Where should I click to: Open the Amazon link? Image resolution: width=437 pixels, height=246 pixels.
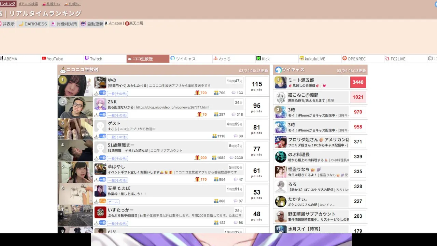[115, 23]
